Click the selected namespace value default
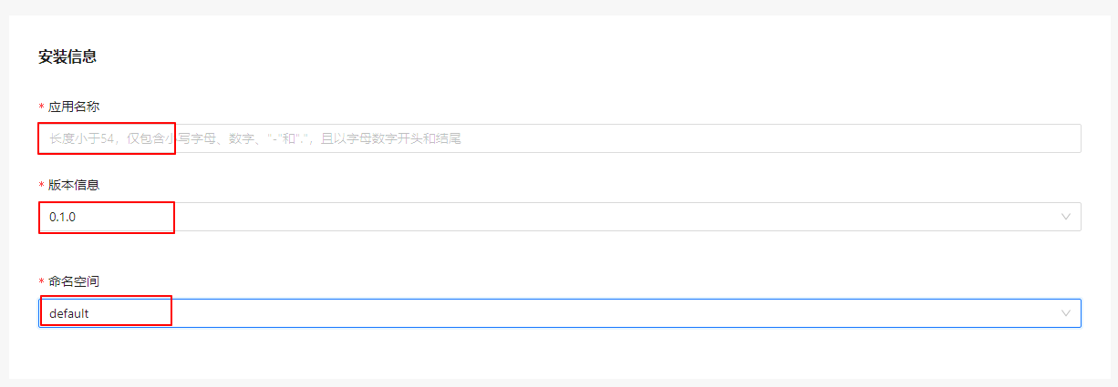1118x387 pixels. (69, 313)
